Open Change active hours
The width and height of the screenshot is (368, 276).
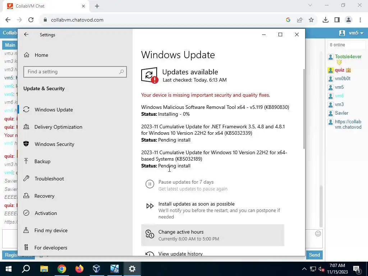pyautogui.click(x=213, y=235)
